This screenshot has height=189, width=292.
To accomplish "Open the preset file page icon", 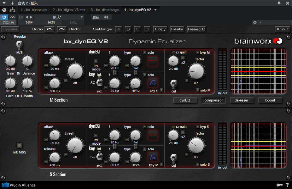I will pyautogui.click(x=21, y=17).
